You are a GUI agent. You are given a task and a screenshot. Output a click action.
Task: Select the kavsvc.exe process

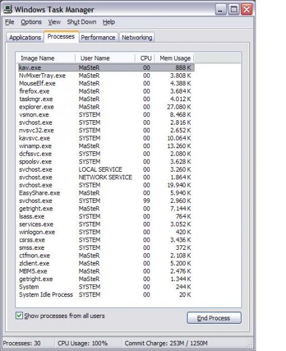tap(106, 138)
